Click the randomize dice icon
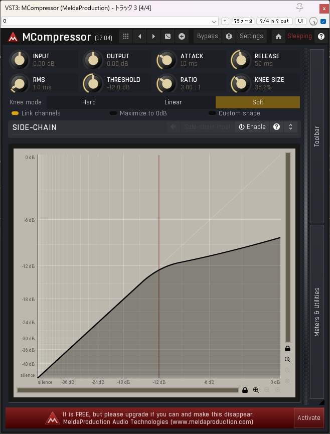 click(x=168, y=36)
